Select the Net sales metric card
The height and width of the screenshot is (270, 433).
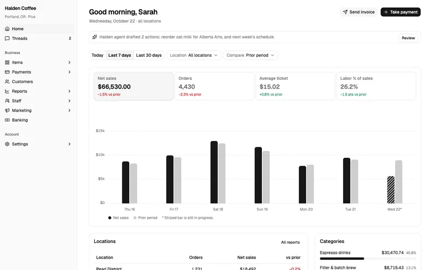tap(134, 86)
